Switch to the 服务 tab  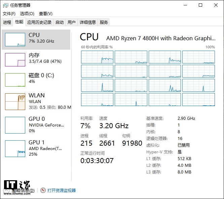pos(104,22)
